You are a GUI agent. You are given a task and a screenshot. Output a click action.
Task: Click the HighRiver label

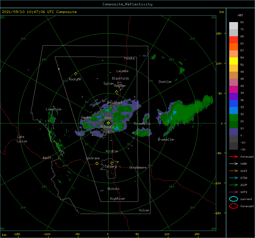(118, 199)
